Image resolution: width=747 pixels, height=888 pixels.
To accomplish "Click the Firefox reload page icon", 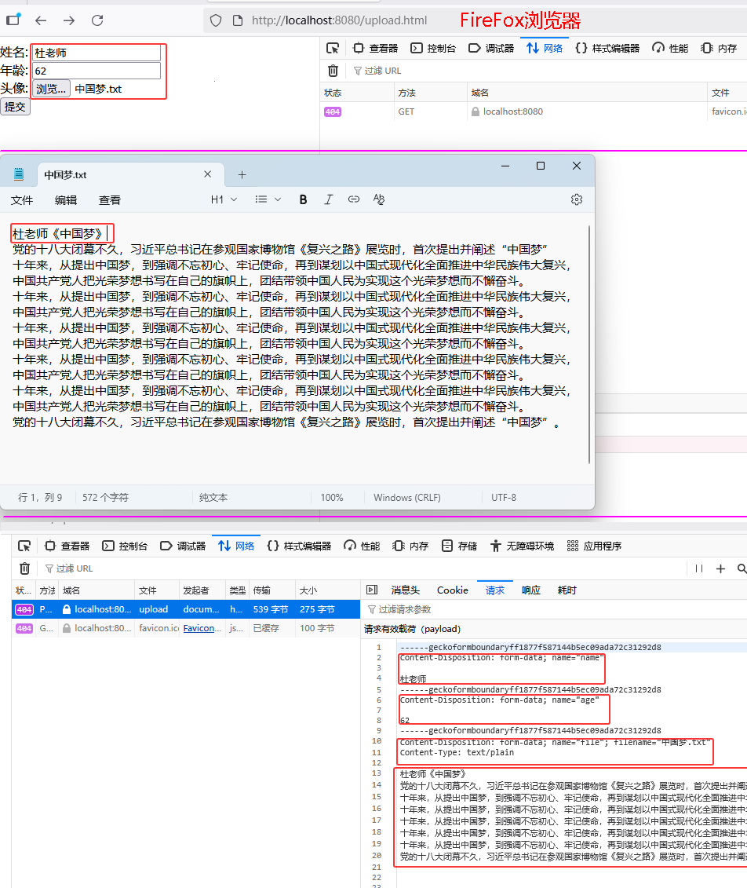I will tap(97, 20).
